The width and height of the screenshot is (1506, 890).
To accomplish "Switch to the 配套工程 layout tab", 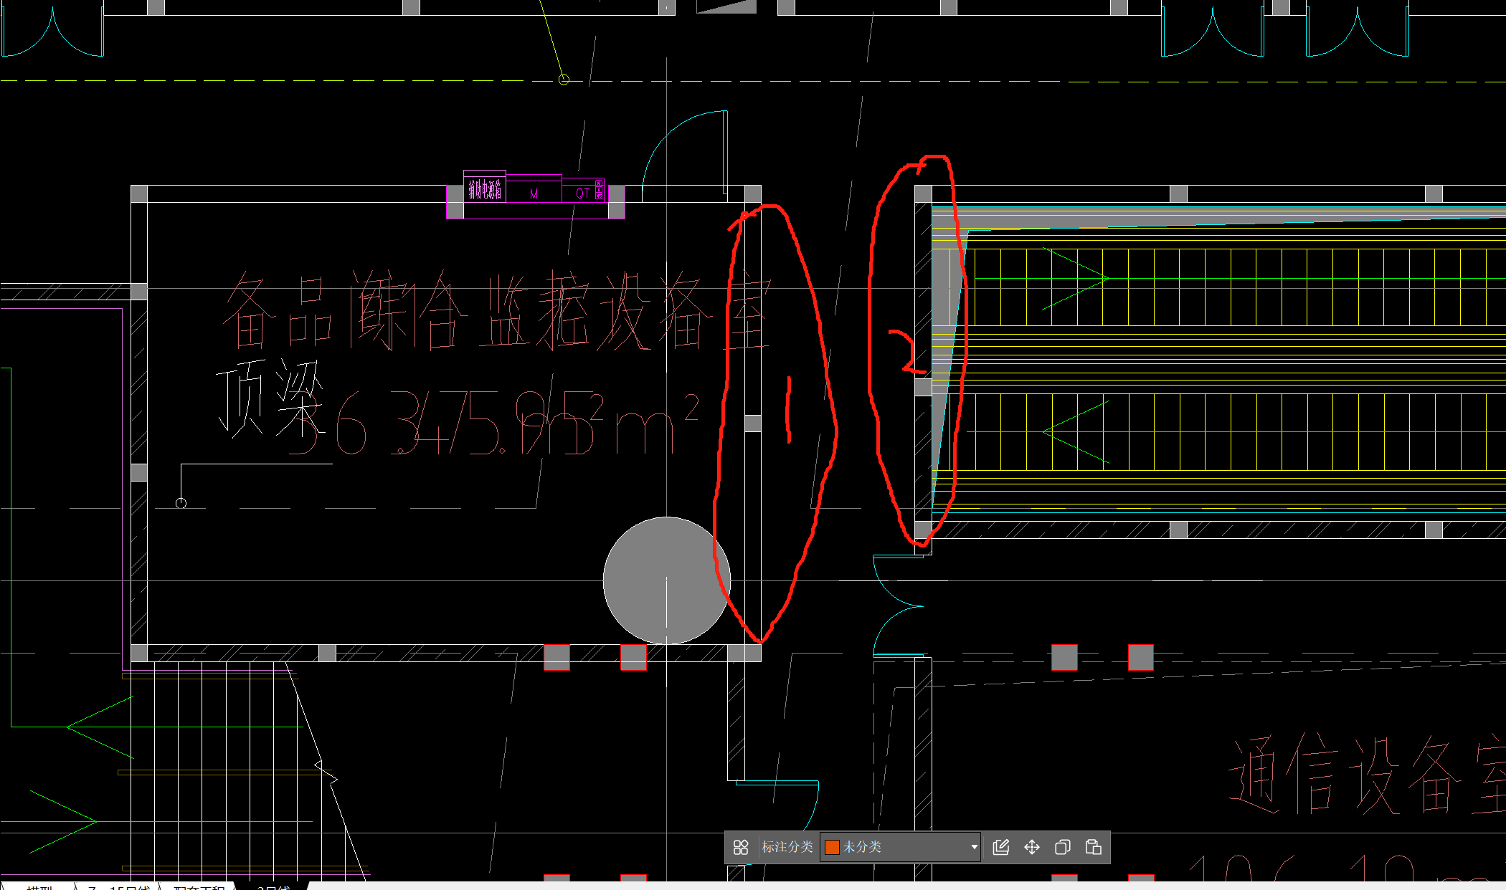I will pos(199,886).
